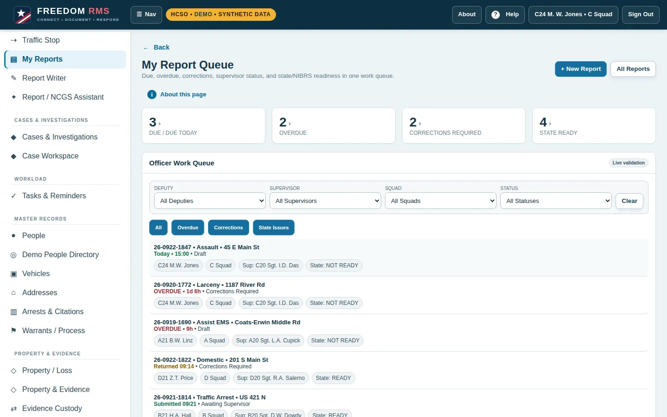Select the Corrections queue filter tab
This screenshot has width=667, height=417.
tap(228, 227)
